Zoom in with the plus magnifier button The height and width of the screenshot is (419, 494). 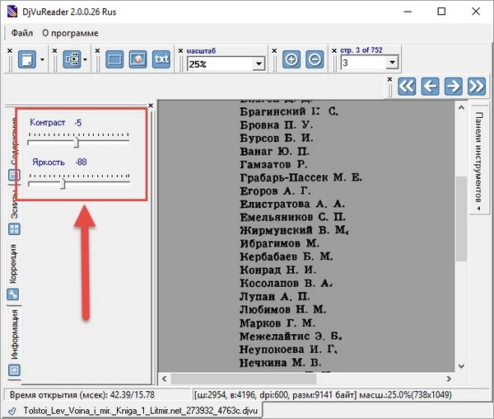click(291, 59)
